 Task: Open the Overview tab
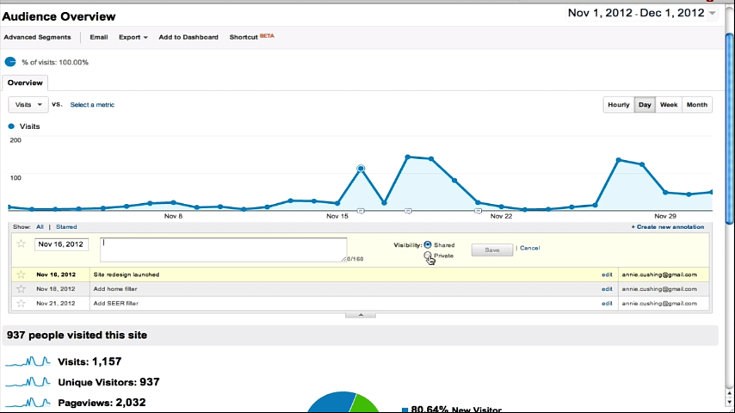[25, 83]
